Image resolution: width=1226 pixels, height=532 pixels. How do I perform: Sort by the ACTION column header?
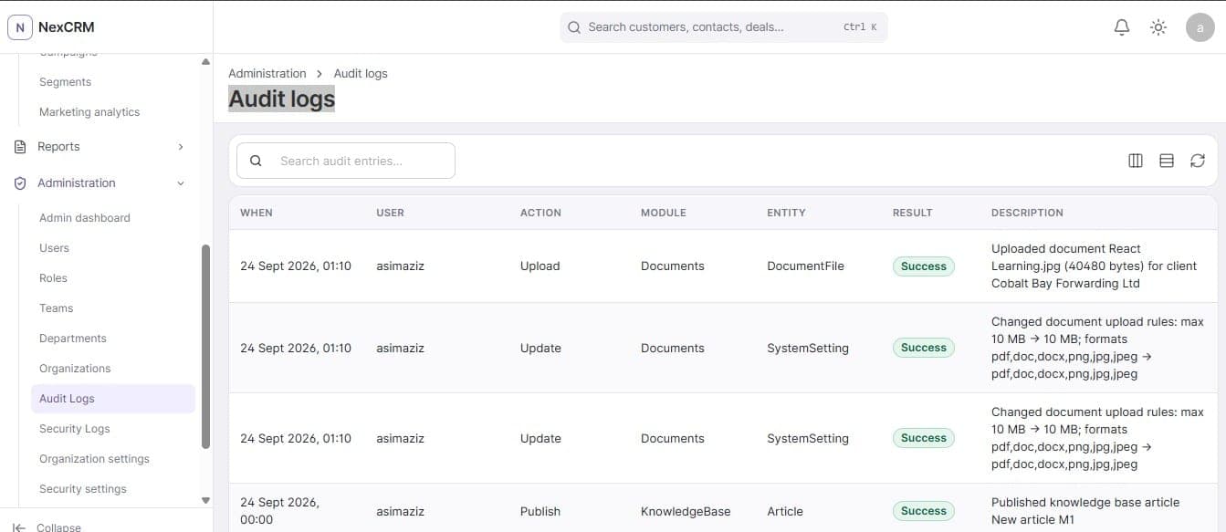coord(540,213)
